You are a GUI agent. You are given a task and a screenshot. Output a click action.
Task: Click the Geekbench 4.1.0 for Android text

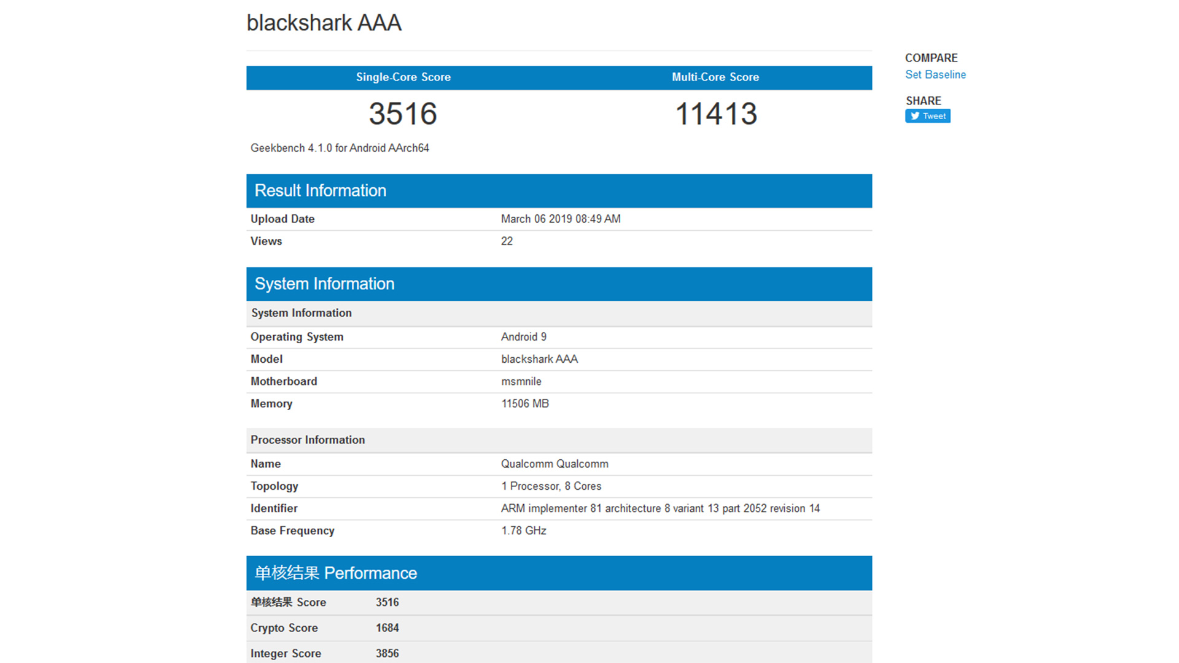point(340,148)
